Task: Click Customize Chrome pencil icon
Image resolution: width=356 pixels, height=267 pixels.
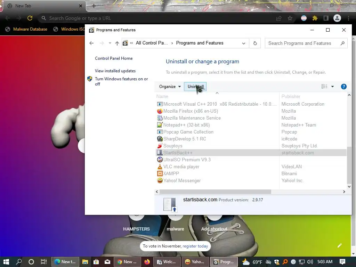Action: point(339,245)
